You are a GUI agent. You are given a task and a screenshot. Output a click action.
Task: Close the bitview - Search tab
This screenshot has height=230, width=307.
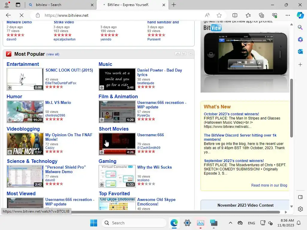pyautogui.click(x=92, y=5)
